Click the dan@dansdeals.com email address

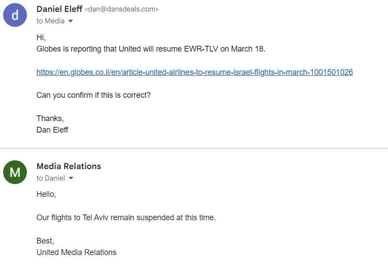point(122,9)
